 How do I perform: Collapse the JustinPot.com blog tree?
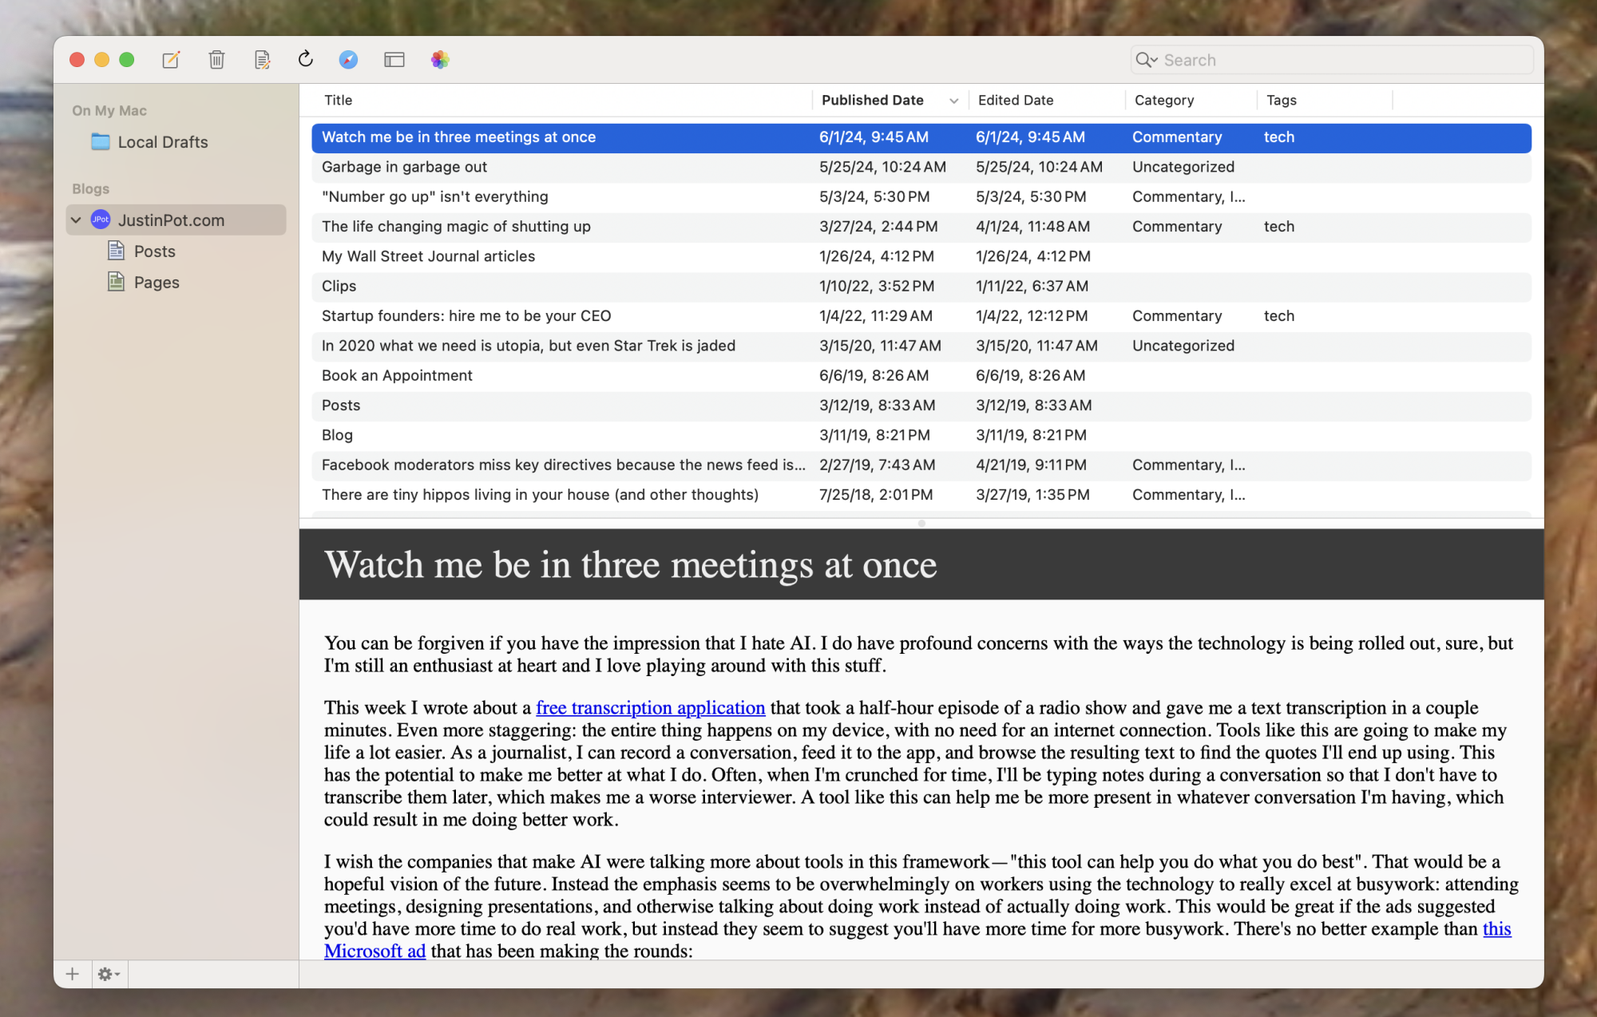click(77, 220)
